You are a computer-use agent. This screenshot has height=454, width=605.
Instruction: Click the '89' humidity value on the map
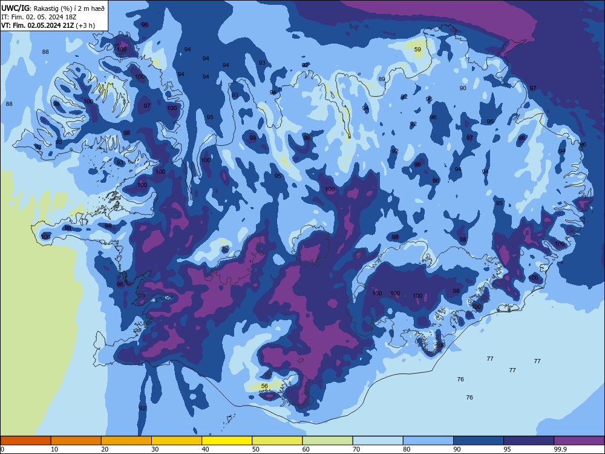[x=382, y=79]
